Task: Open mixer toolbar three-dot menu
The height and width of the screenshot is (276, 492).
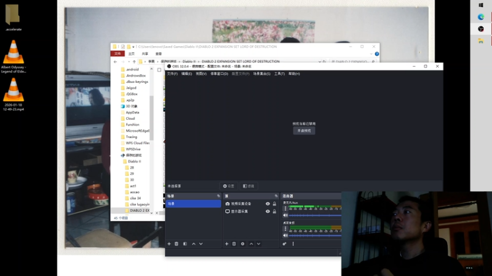Action: (x=293, y=243)
